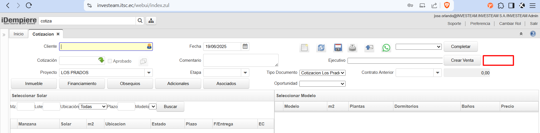Open the Financiamiento section
This screenshot has height=133, width=540.
pos(82,84)
